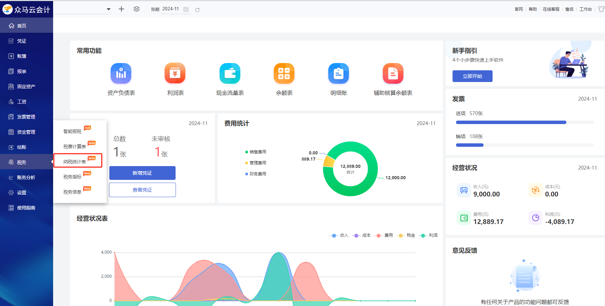Image resolution: width=605 pixels, height=306 pixels.
Task: Open 使用指南 in the sidebar
Action: pos(27,208)
